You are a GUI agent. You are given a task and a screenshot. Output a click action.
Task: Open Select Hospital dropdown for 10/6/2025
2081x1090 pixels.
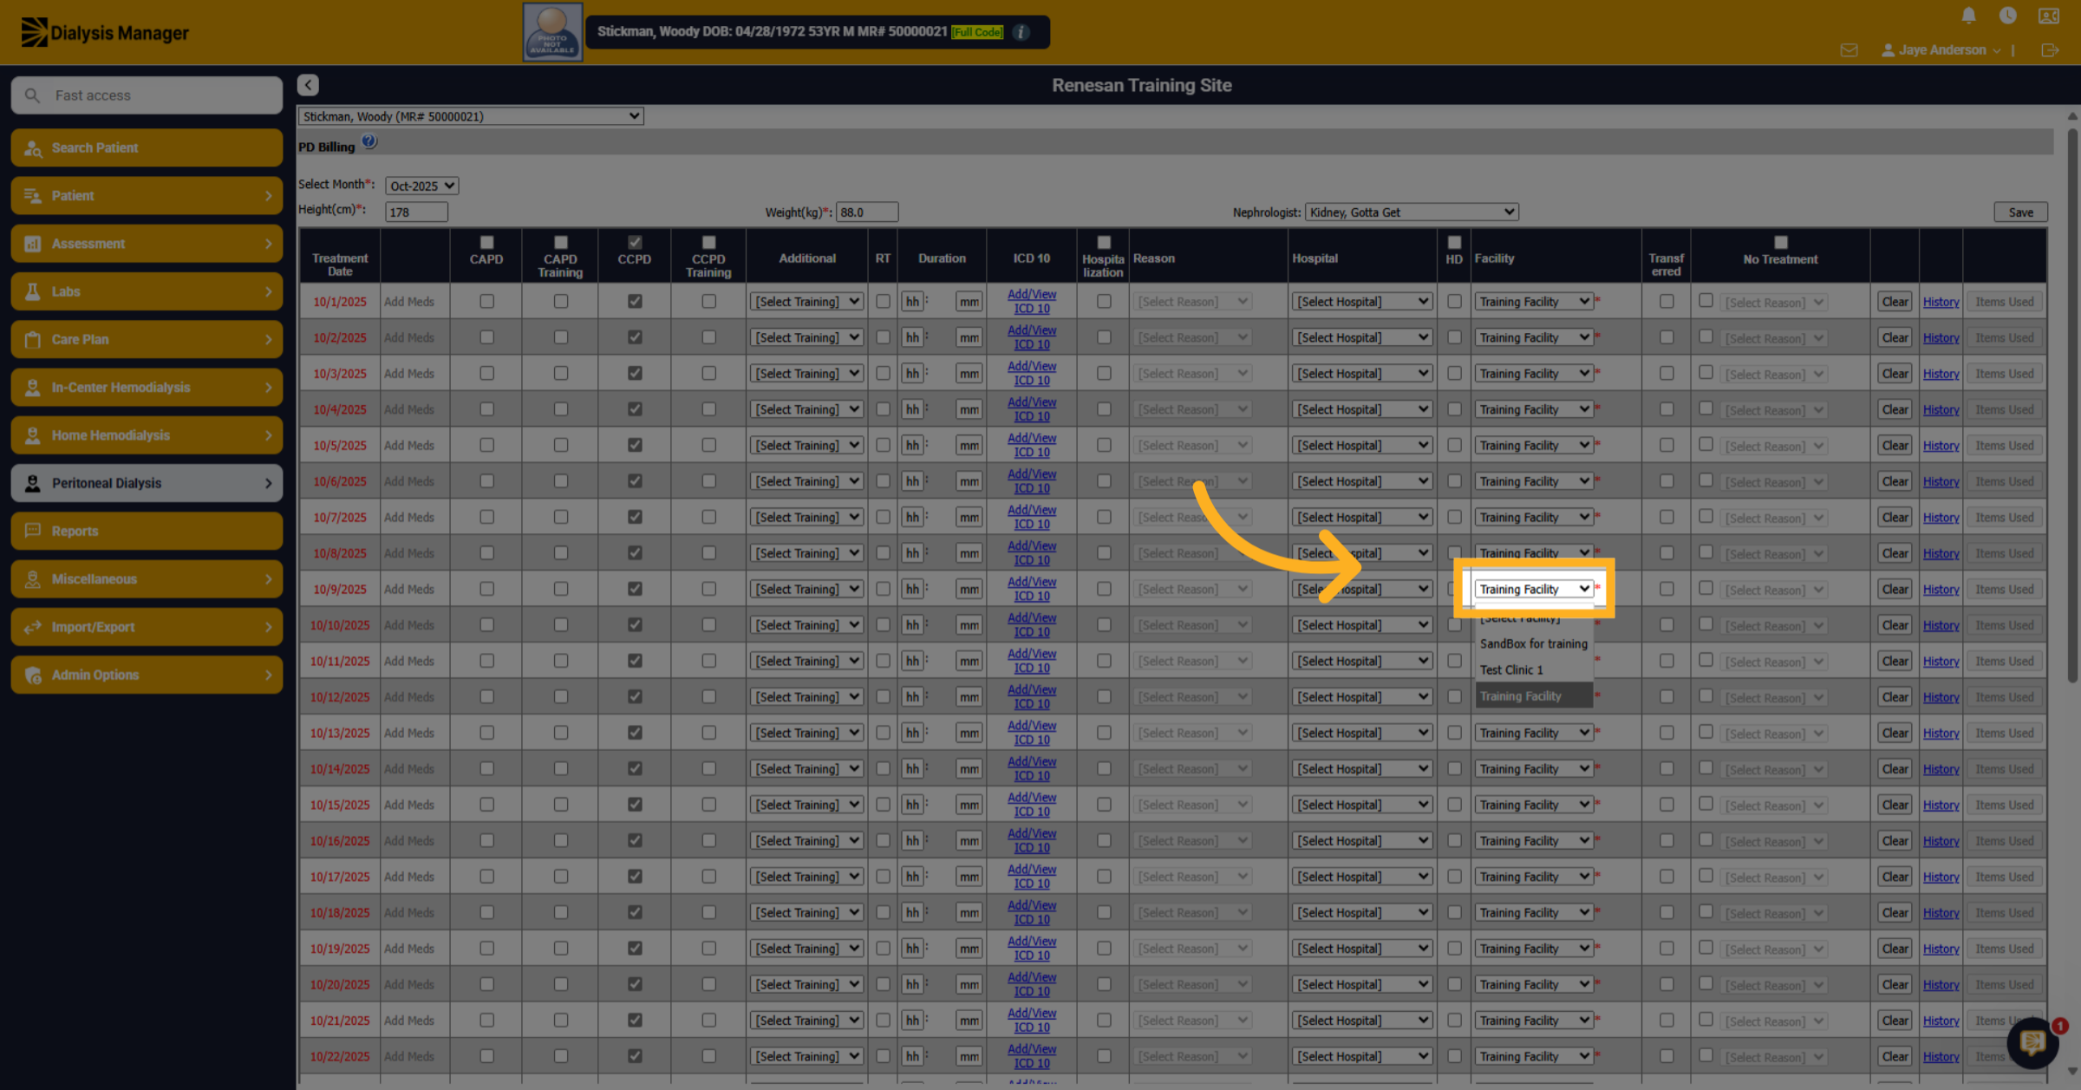1362,481
